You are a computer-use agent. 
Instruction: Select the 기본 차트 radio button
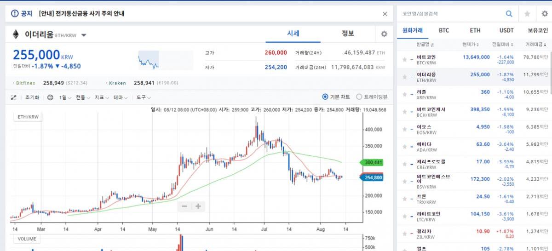(326, 97)
